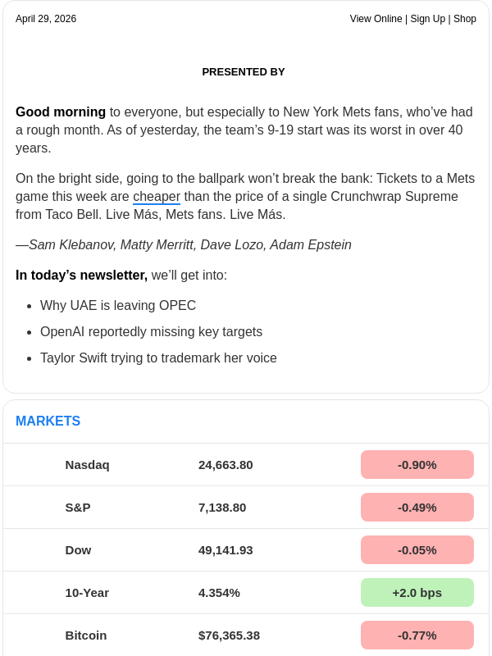The image size is (492, 656).
Task: Open the View Online link
Action: [x=376, y=19]
